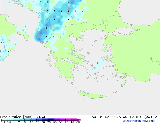Click the '15' legend scale label

(37, 122)
